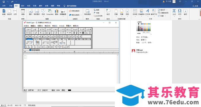201x107 pixels.
Task: Insert the one-half fraction template
Action: coord(70,43)
